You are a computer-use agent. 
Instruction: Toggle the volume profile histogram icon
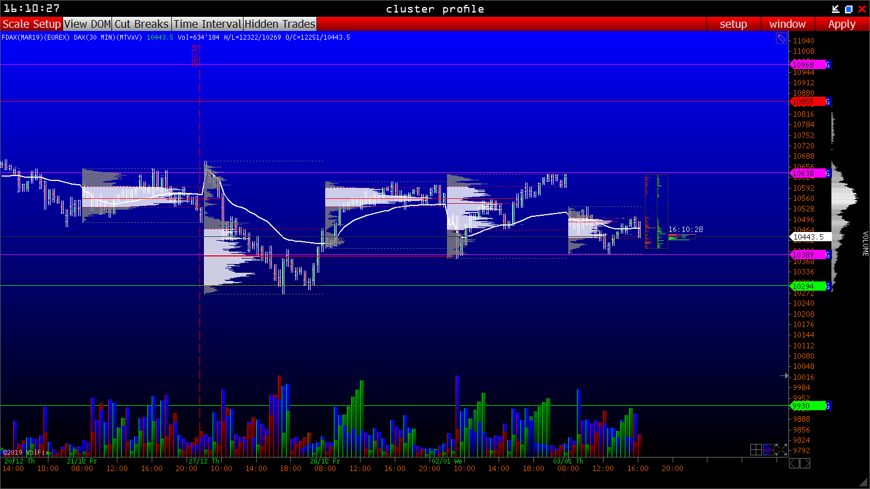768,449
